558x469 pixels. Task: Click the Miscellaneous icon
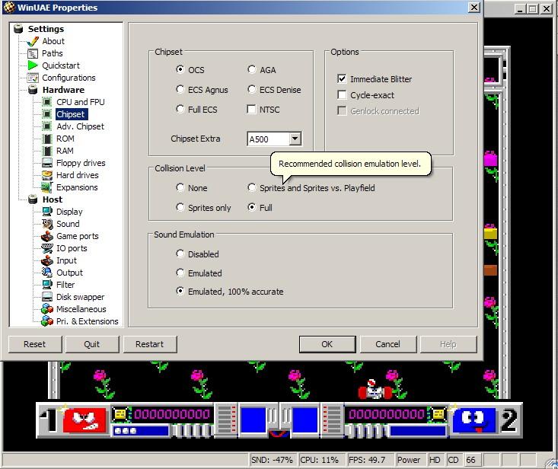[47, 309]
